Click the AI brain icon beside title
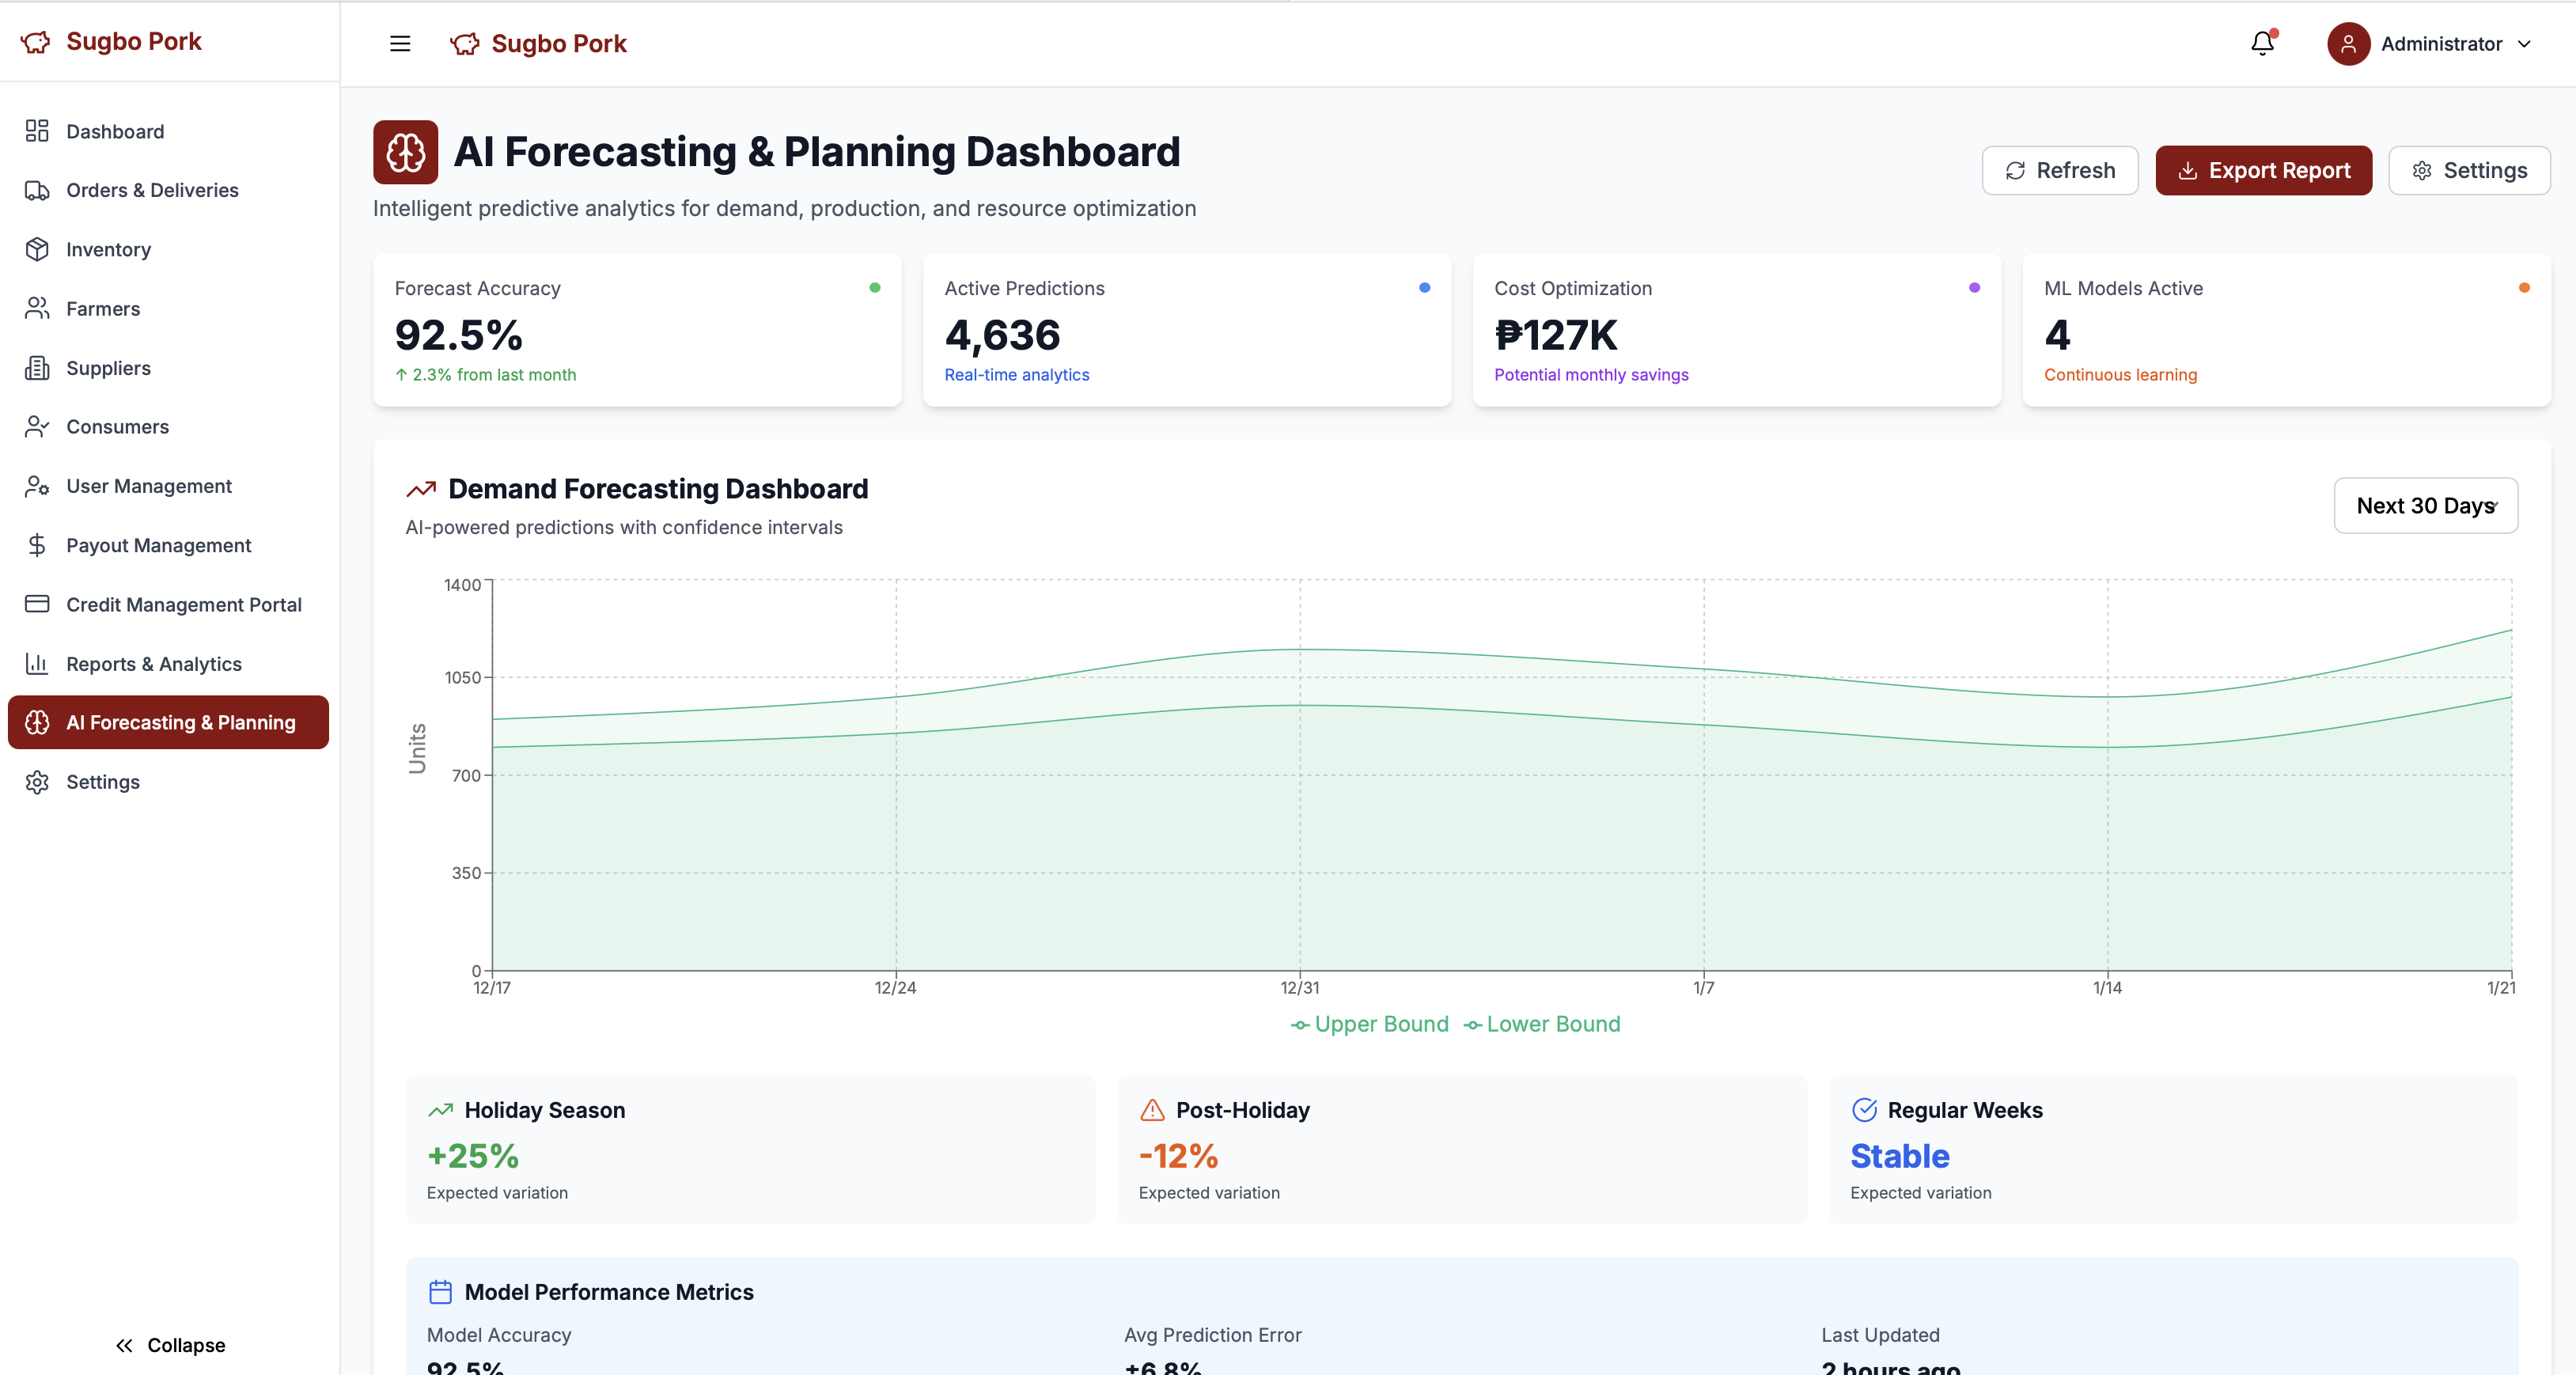 click(x=405, y=152)
